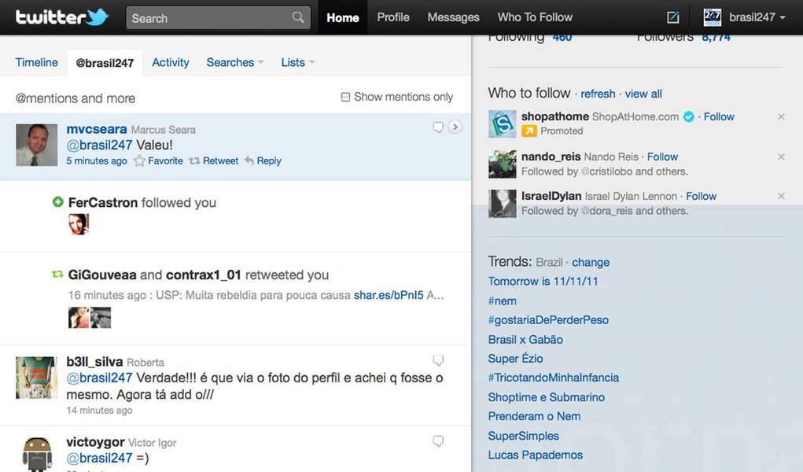This screenshot has height=472, width=803.
Task: Open the Profile page
Action: click(x=393, y=17)
